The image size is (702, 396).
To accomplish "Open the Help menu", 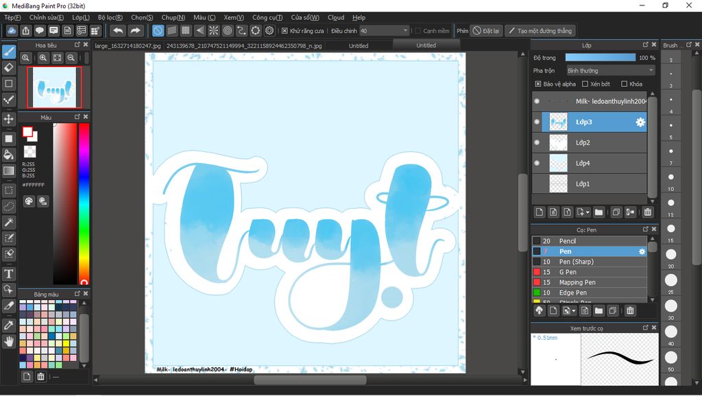I will (x=359, y=17).
